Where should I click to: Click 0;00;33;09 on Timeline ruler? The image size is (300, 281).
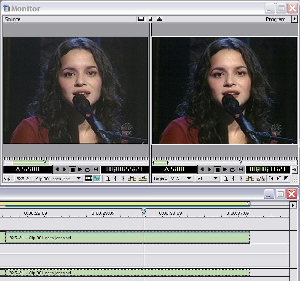pyautogui.click(x=170, y=213)
